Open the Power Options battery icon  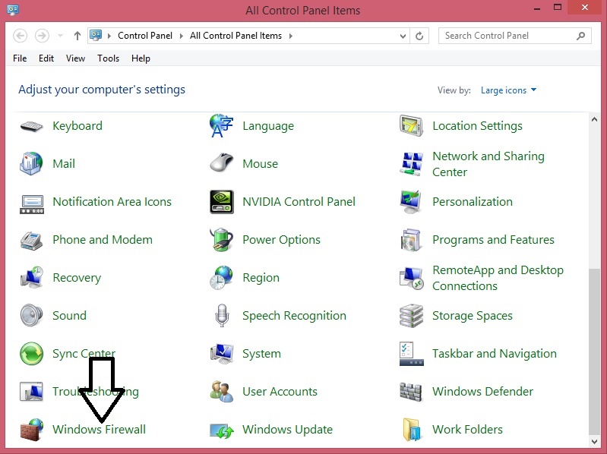pyautogui.click(x=221, y=239)
